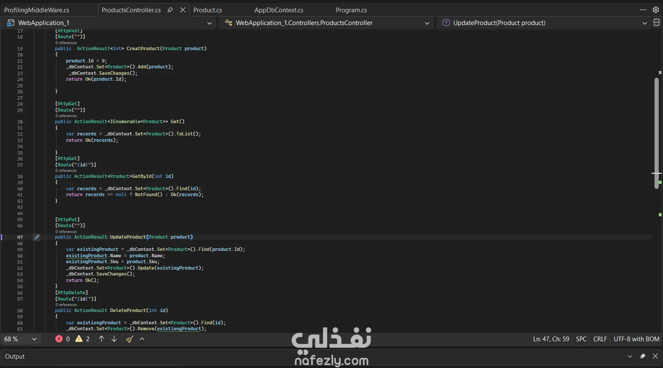The width and height of the screenshot is (663, 368).
Task: Click 0 references above CreatProduct
Action: pos(66,43)
